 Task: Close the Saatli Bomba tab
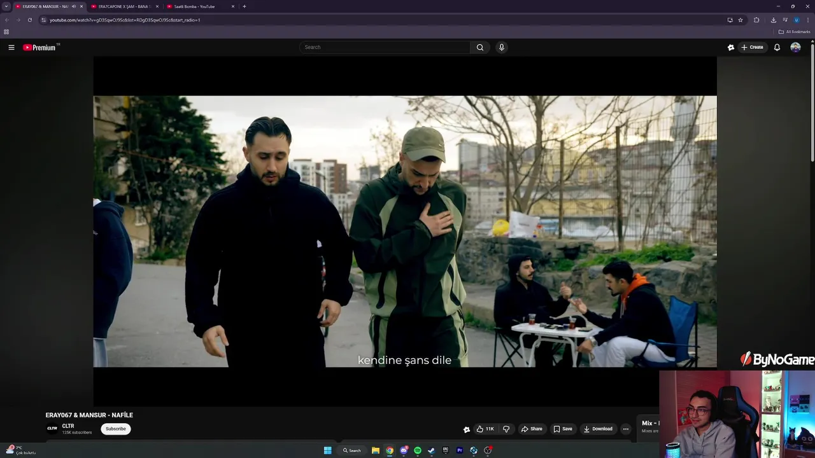[233, 6]
